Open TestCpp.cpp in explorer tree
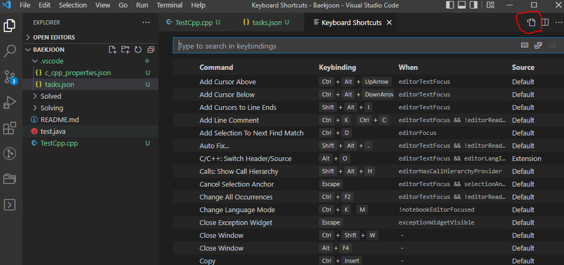 (90, 143)
